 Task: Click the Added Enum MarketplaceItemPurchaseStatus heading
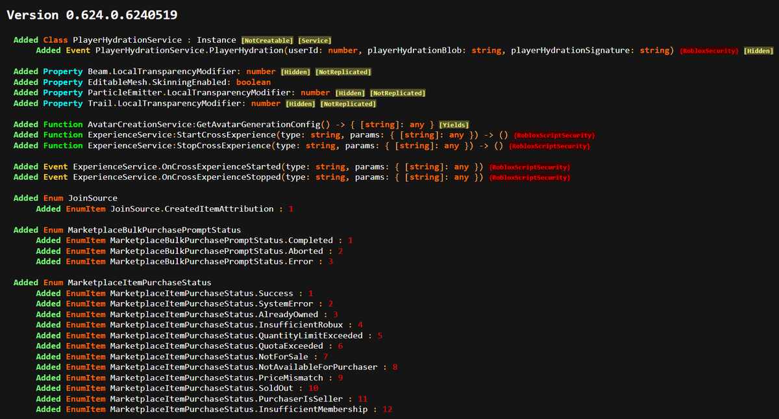pos(112,283)
